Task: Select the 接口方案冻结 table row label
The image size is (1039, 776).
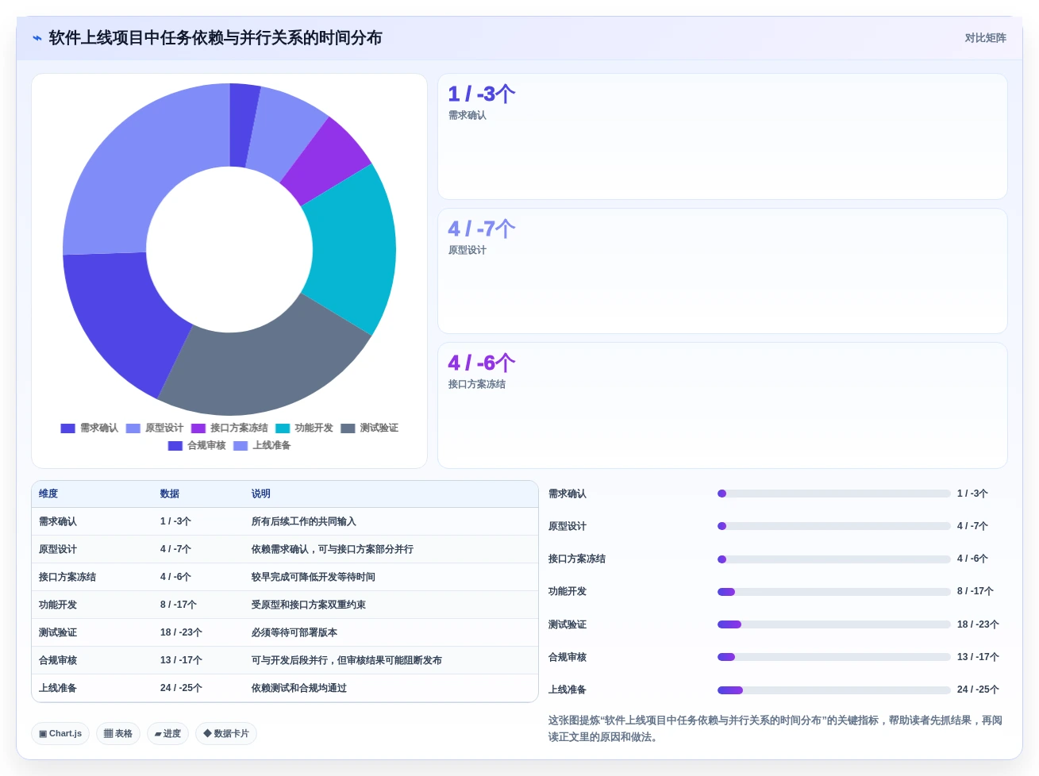Action: [67, 577]
